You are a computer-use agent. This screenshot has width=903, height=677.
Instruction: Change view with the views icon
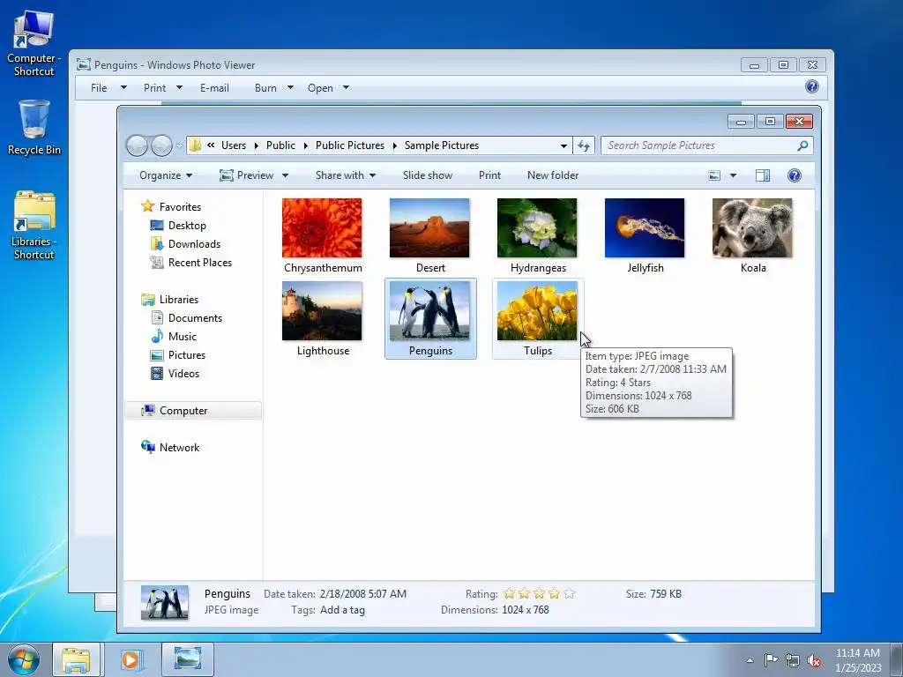pyautogui.click(x=714, y=175)
